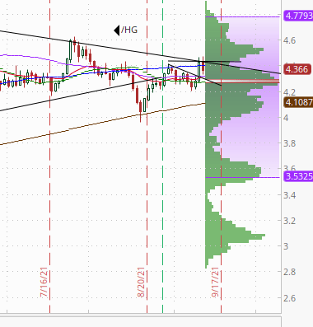
Task: Click the 3.5325 purple value area label
Action: coord(298,176)
